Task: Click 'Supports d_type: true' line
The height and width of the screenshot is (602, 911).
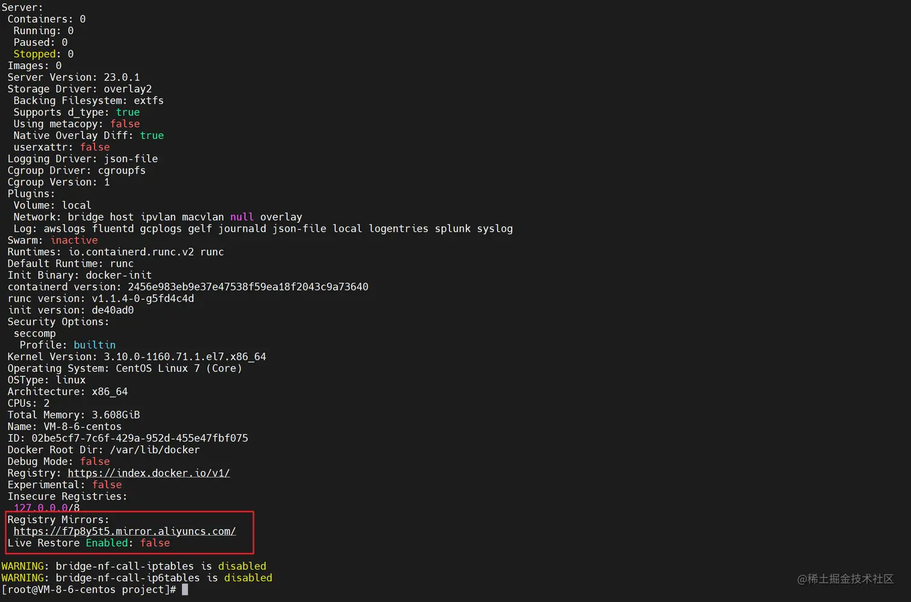Action: click(77, 113)
